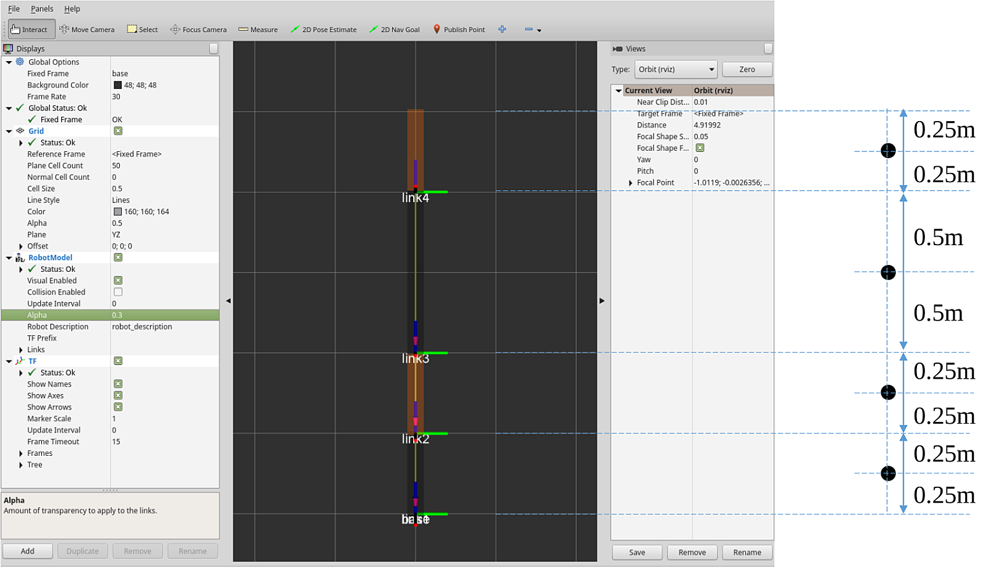Expand the Links tree item
Image resolution: width=988 pixels, height=567 pixels.
21,350
